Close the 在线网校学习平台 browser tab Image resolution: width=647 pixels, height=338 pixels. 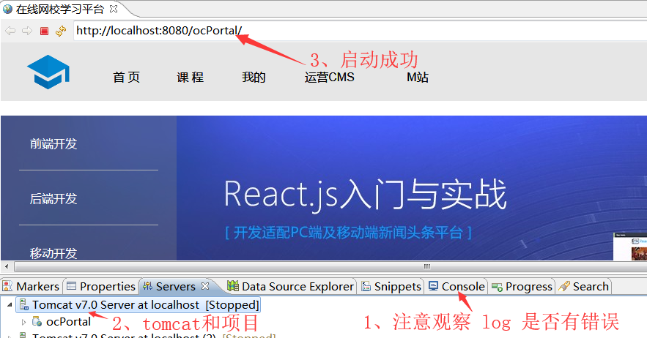click(x=114, y=9)
